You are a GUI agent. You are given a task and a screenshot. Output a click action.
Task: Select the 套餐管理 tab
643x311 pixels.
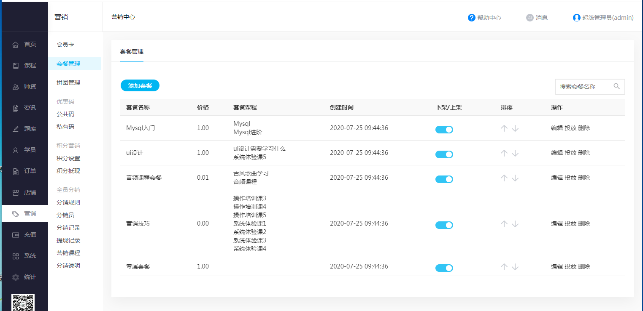[x=132, y=52]
